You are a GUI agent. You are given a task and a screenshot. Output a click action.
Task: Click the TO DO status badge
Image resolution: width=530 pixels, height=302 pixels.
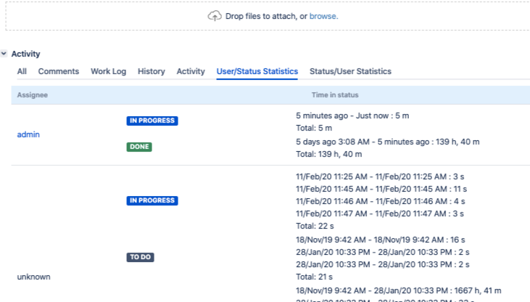click(141, 257)
